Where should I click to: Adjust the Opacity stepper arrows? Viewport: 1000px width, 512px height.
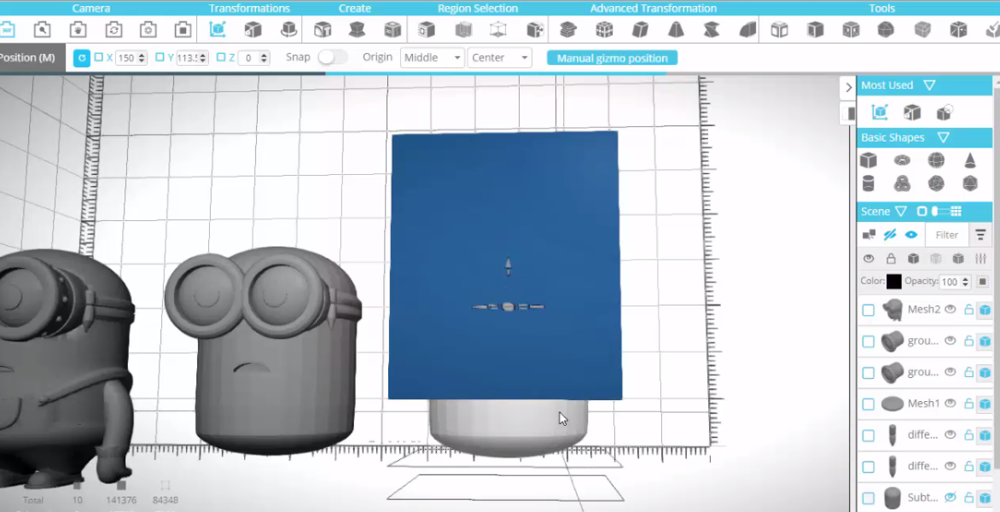pos(966,282)
